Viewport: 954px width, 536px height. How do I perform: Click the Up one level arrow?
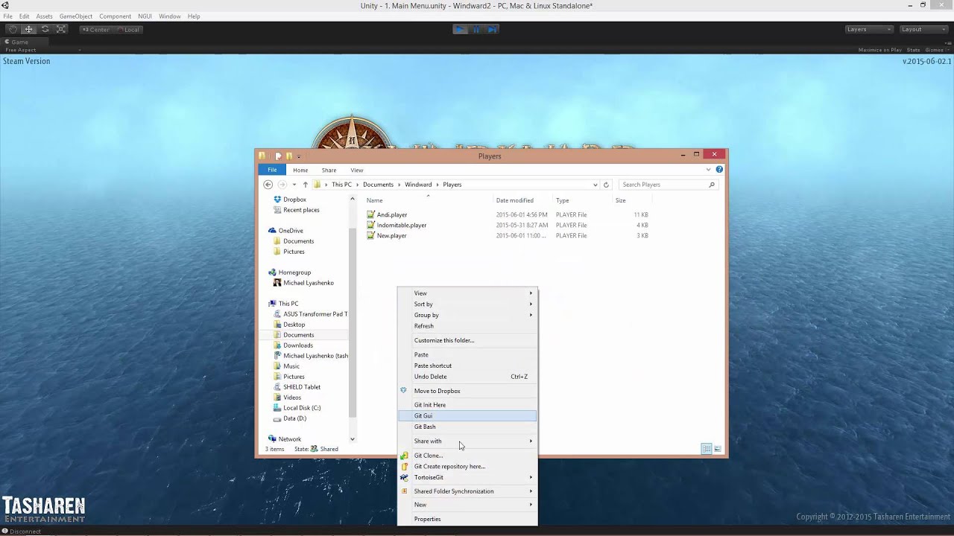coord(305,185)
